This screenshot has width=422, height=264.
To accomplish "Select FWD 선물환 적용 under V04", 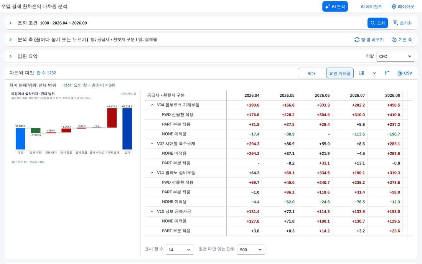I will [178, 115].
